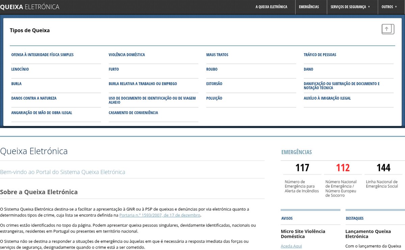This screenshot has height=250, width=405.
Task: Open Tráfico de Pessoas complaint
Action: (x=320, y=55)
